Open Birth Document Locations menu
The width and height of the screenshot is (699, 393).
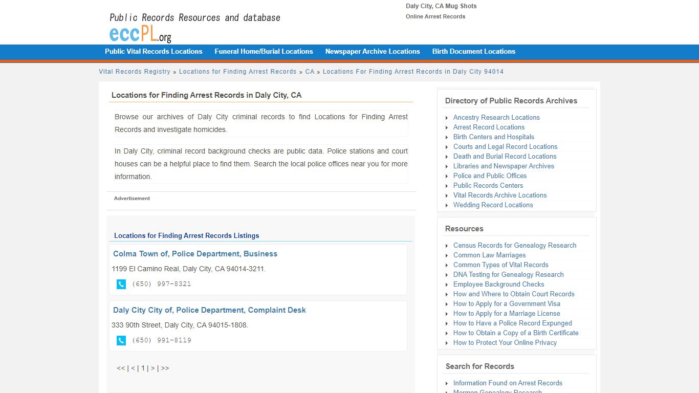click(x=474, y=52)
